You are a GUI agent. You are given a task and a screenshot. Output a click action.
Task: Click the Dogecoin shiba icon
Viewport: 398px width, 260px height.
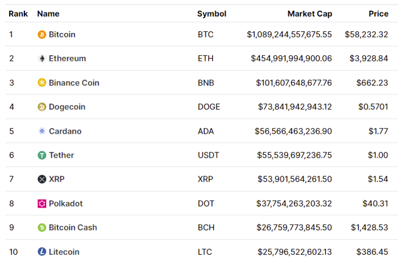point(42,106)
